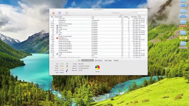Select the iTunes process name
This screenshot has height=106, width=189.
point(60,54)
